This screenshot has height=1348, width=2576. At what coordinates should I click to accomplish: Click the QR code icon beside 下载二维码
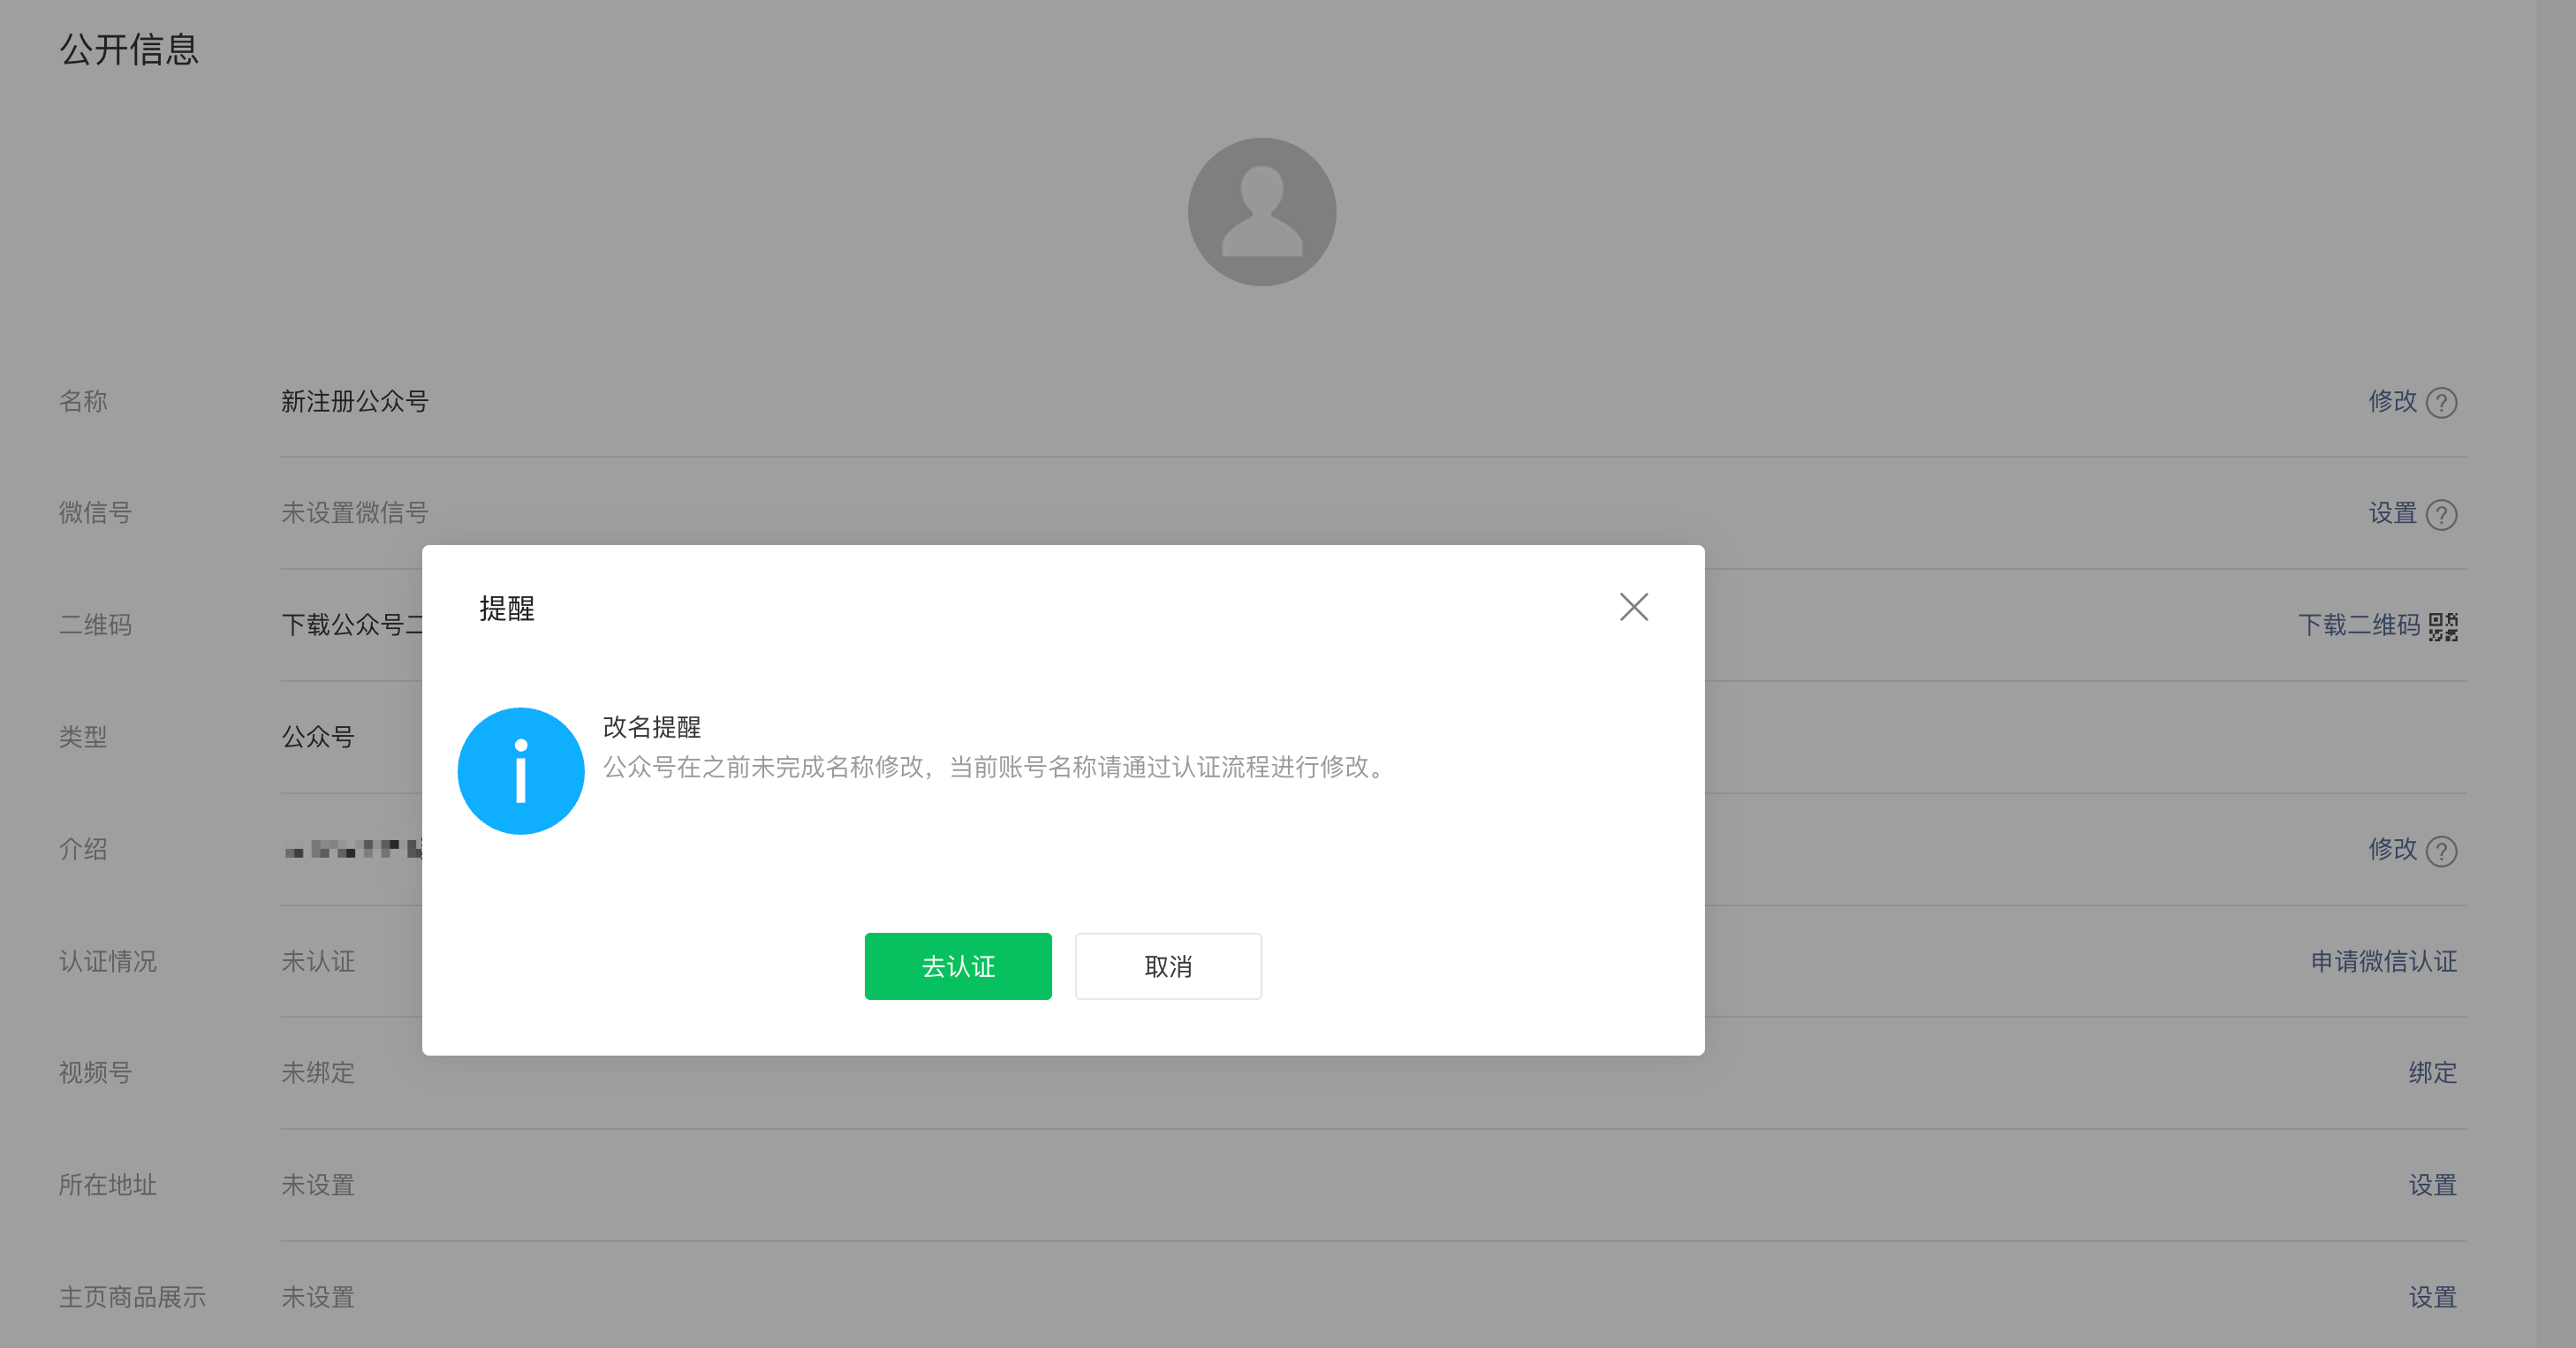[2443, 626]
